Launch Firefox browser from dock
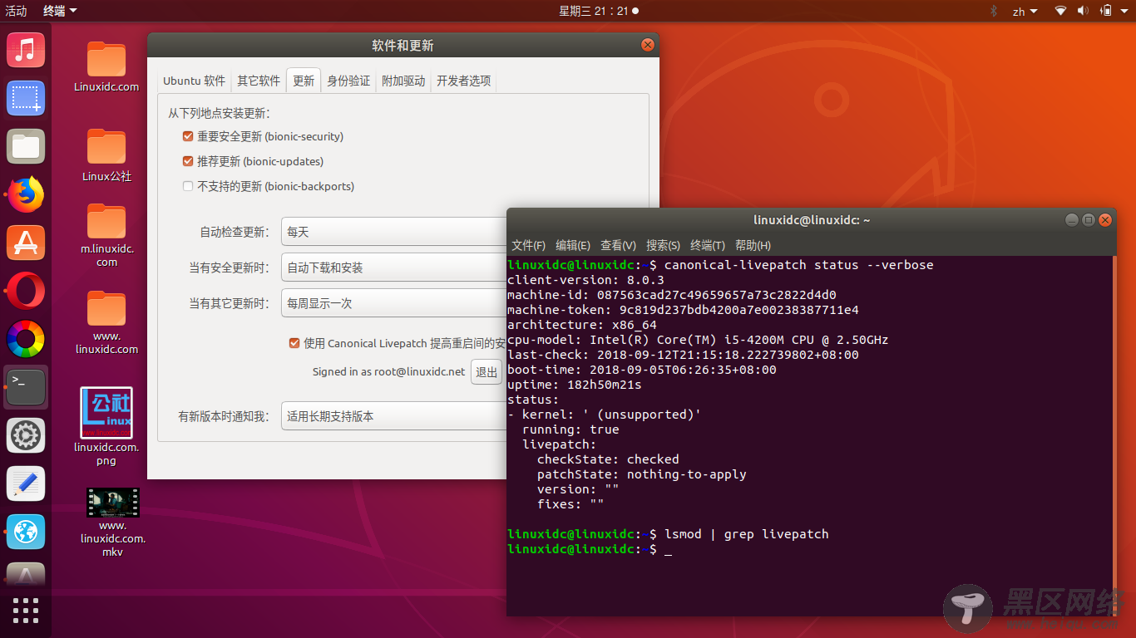 [26, 195]
